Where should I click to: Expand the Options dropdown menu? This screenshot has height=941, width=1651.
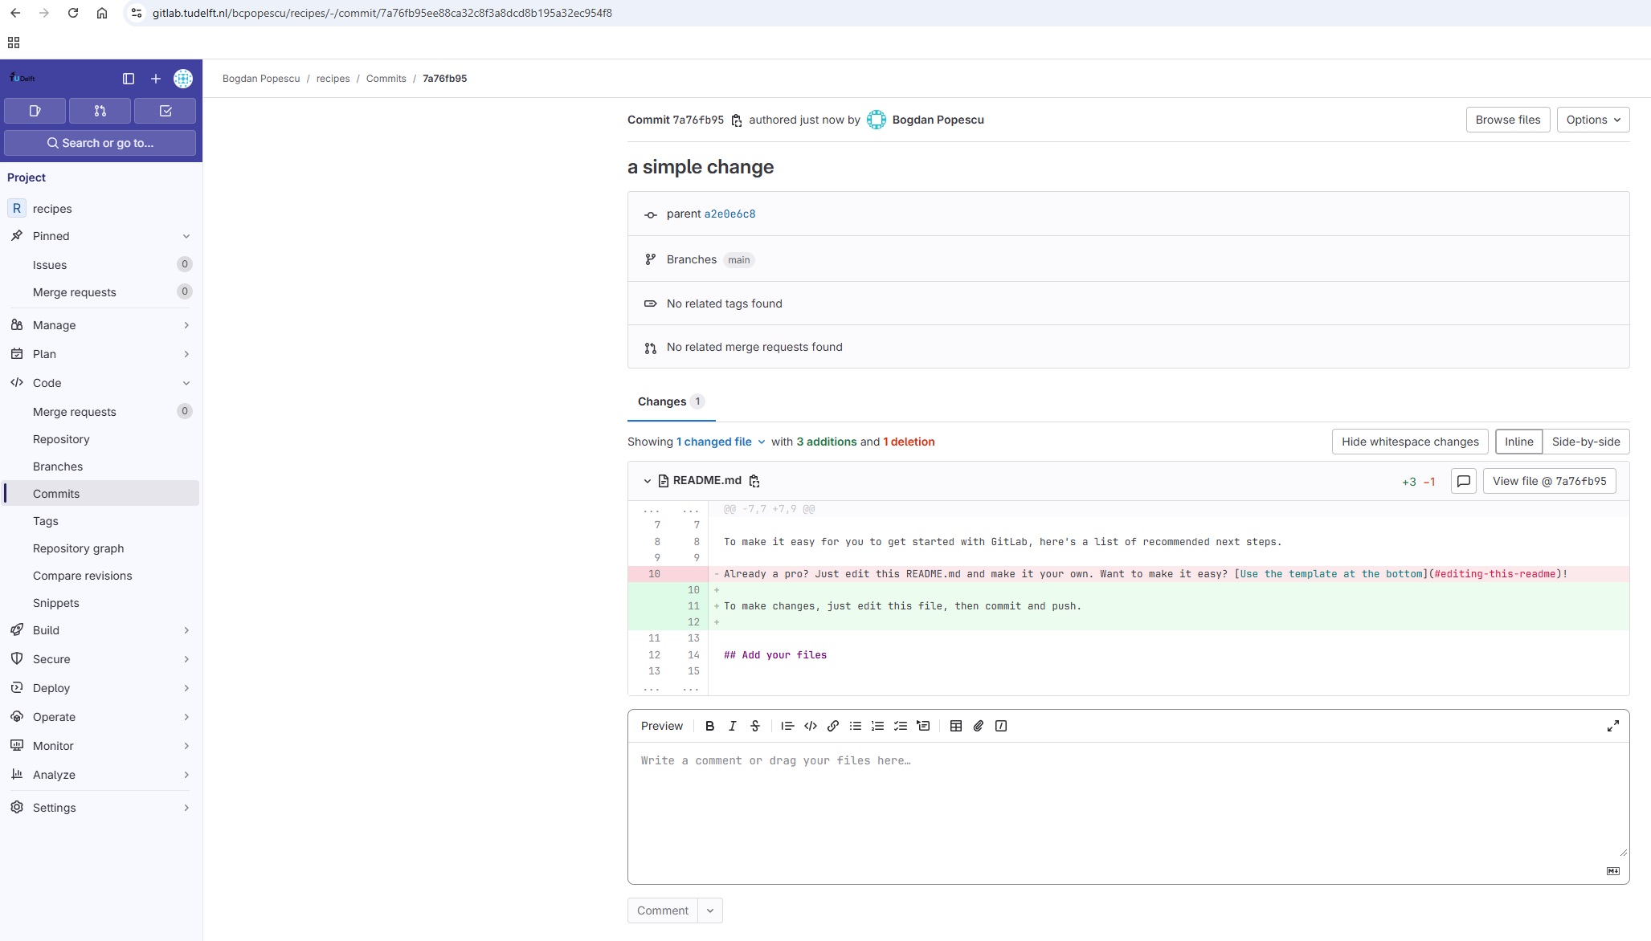pyautogui.click(x=1592, y=119)
